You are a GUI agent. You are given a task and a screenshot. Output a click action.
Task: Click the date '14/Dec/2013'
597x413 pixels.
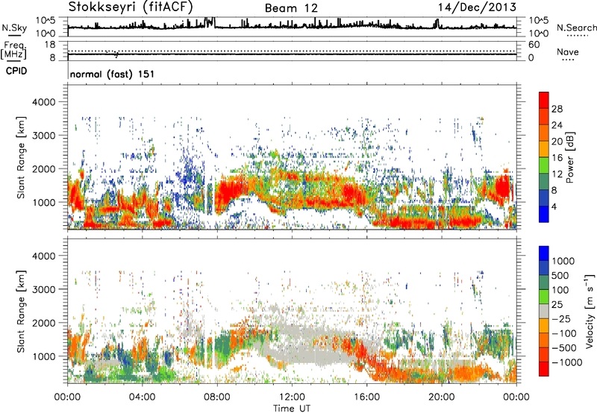(477, 7)
